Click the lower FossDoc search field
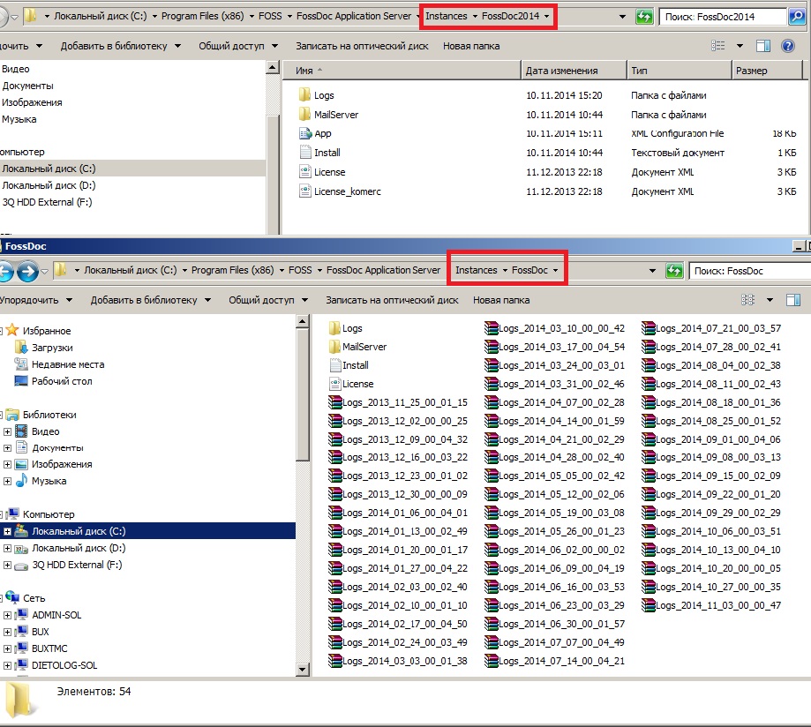 coord(750,271)
